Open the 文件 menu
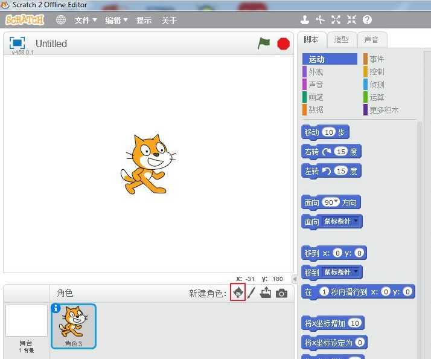Screen dimensions: 431x359 (x=86, y=20)
